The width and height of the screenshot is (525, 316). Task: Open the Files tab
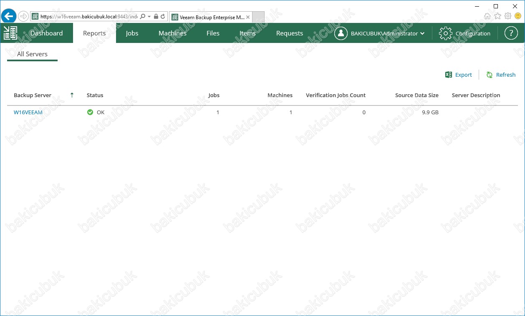click(x=213, y=33)
